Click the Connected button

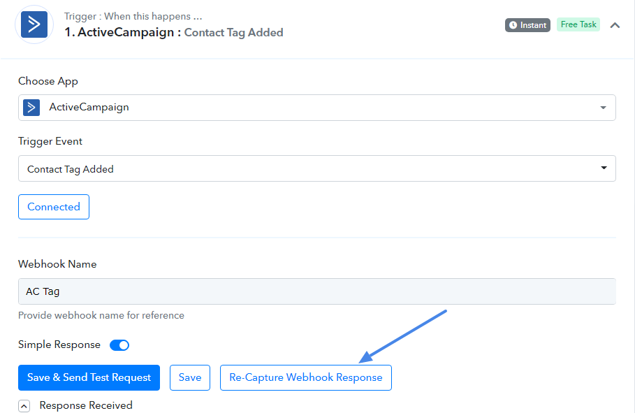(x=54, y=207)
